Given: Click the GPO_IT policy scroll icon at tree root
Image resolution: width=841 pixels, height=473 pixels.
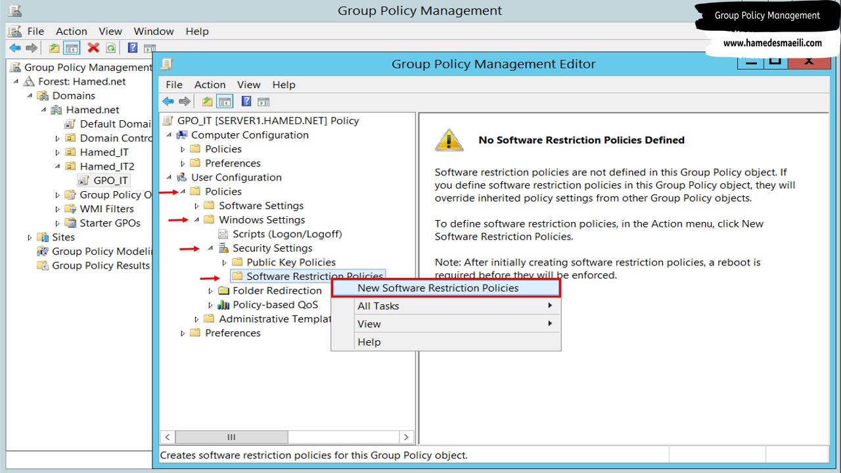Looking at the screenshot, I should (168, 121).
